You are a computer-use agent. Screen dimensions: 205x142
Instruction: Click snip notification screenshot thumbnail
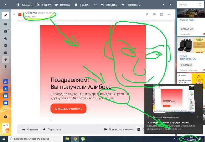click(173, 99)
